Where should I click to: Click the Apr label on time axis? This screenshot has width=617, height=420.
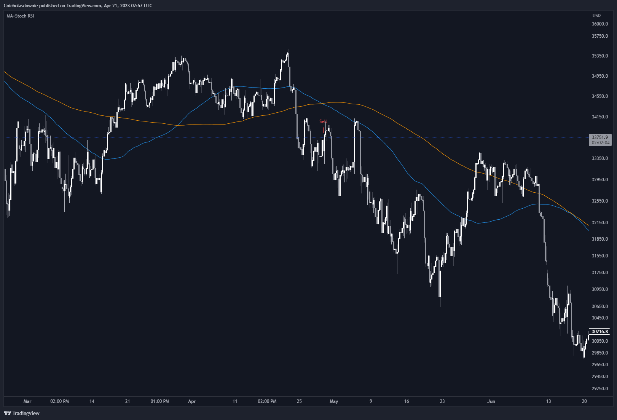coord(192,401)
